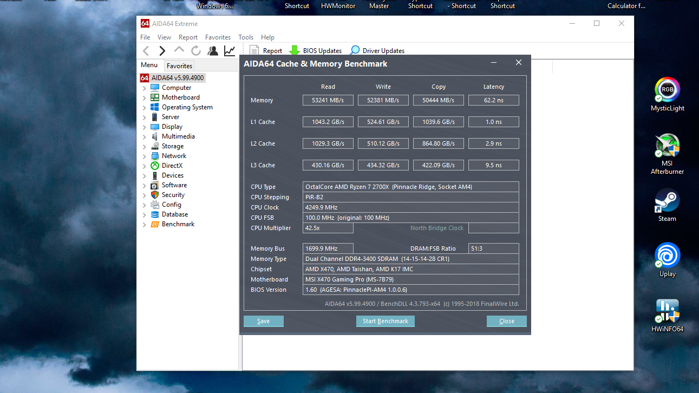Click BIOS Updates green arrow button
699x393 pixels.
coord(316,50)
